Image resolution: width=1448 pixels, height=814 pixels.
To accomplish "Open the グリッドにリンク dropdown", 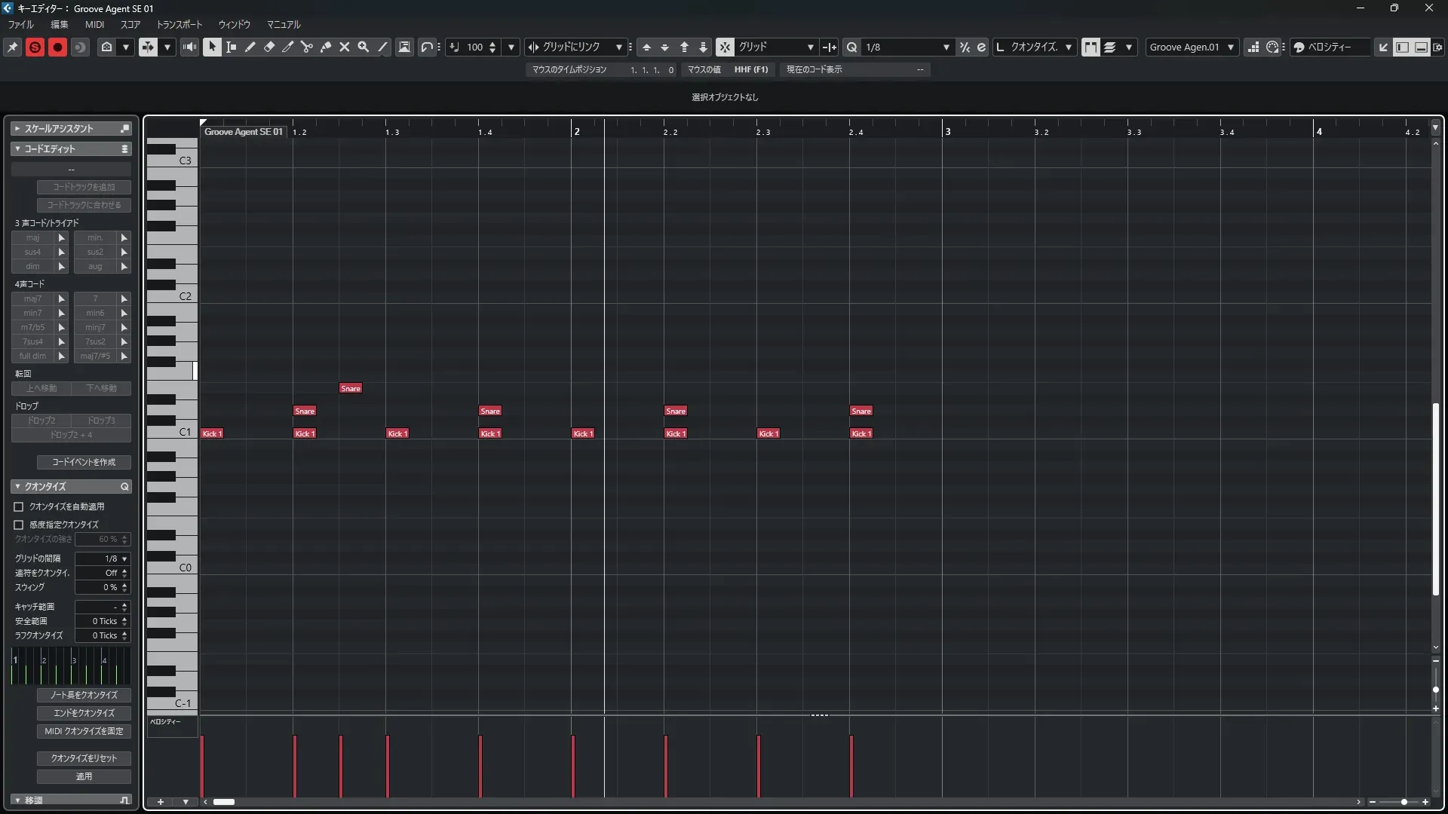I will tap(618, 47).
